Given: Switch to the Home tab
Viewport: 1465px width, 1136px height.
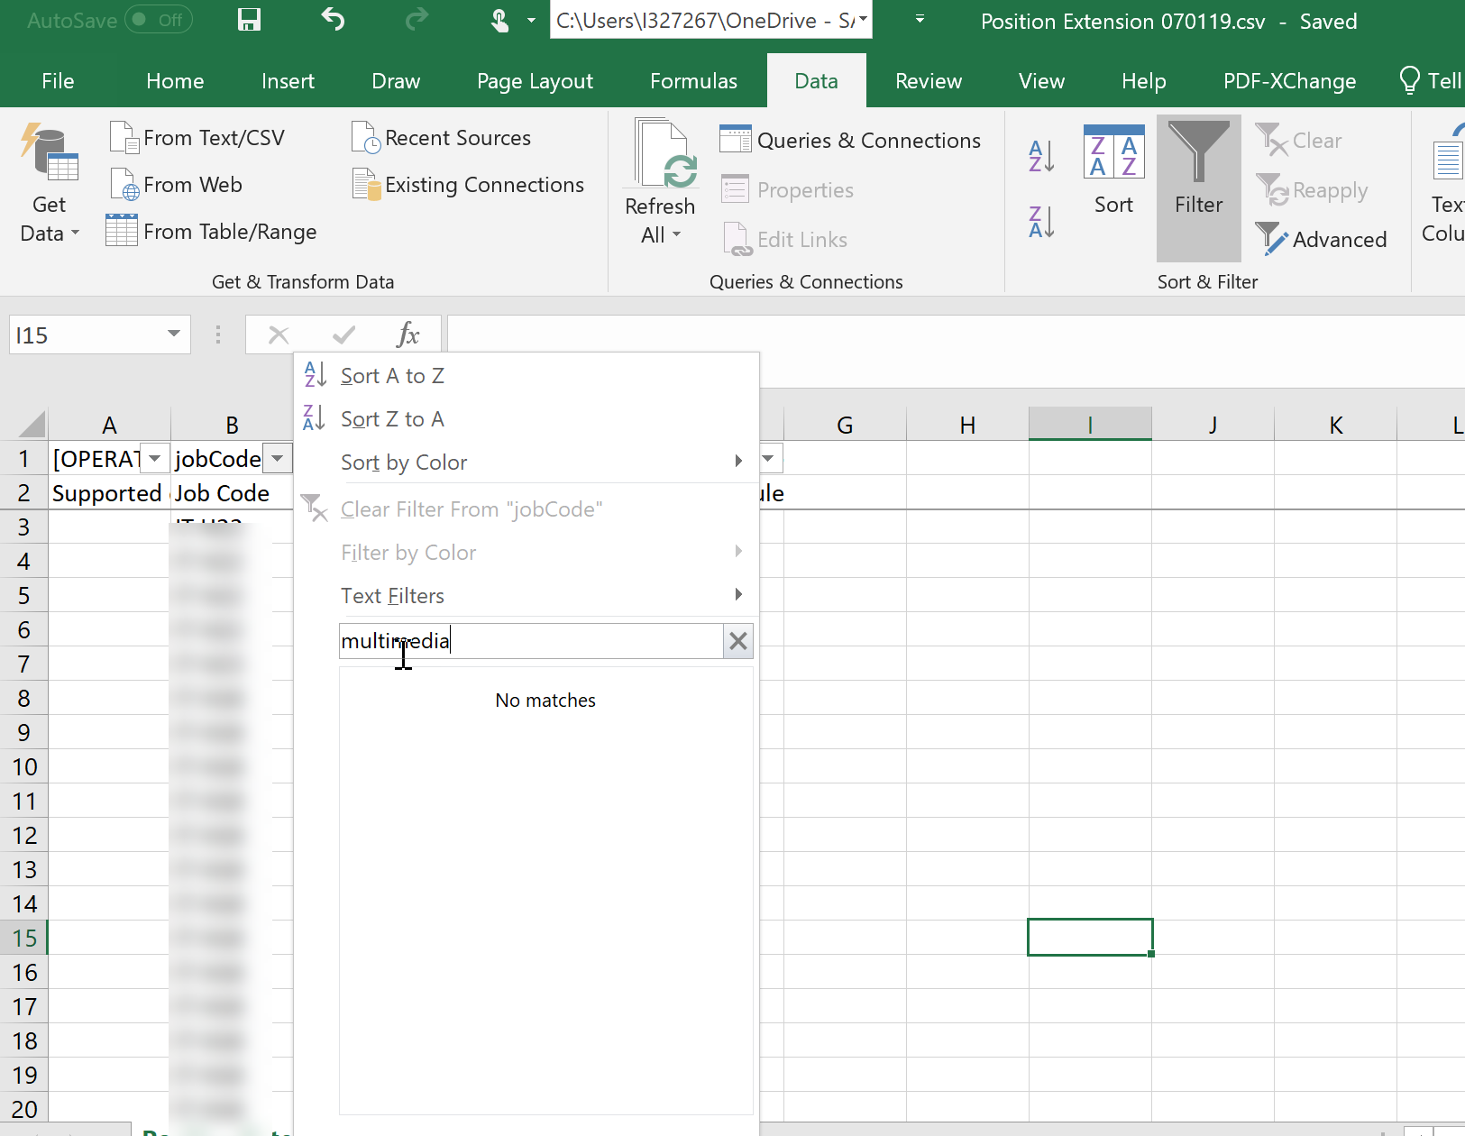Looking at the screenshot, I should [175, 81].
